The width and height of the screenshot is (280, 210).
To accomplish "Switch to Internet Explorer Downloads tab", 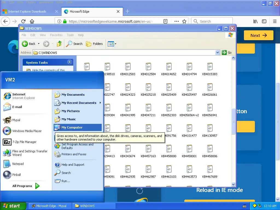I will pyautogui.click(x=27, y=11).
